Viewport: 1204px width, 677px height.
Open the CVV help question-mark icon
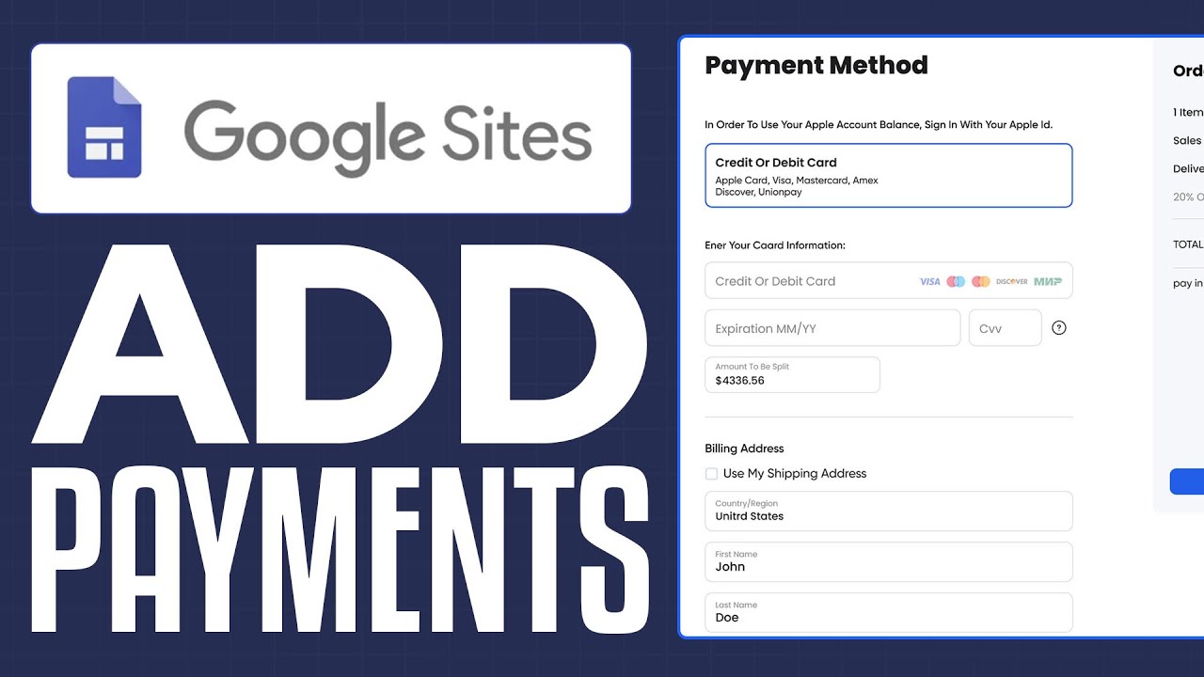pyautogui.click(x=1059, y=328)
